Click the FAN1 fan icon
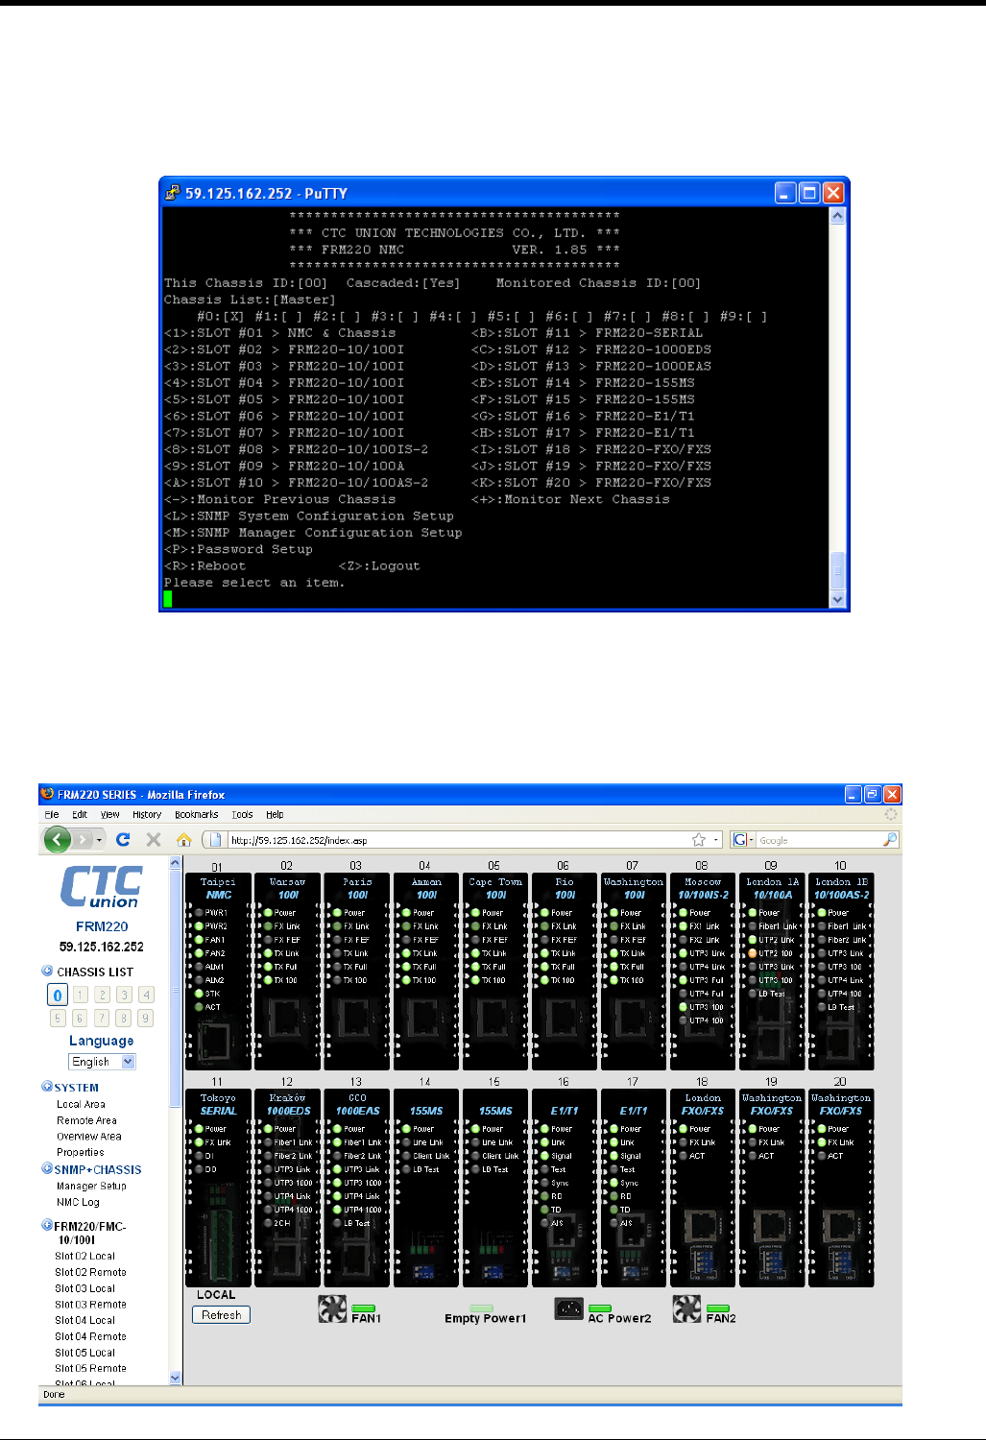 tap(332, 1308)
